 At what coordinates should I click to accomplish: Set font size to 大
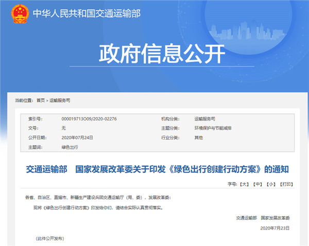click(244, 184)
